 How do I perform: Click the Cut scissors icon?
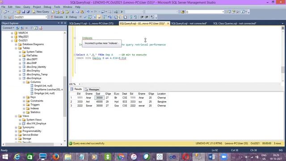coord(72,12)
